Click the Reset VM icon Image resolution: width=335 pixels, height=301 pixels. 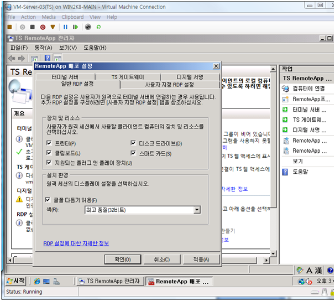75,27
